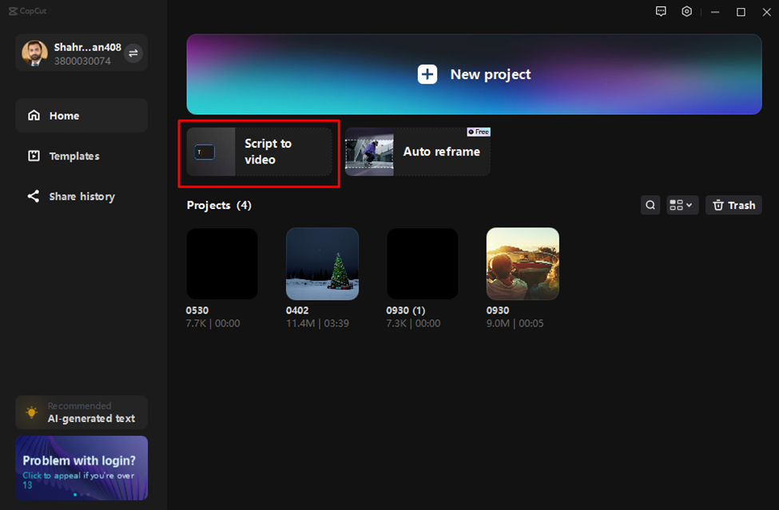Viewport: 779px width, 510px height.
Task: Click the project name 0530
Action: [197, 310]
